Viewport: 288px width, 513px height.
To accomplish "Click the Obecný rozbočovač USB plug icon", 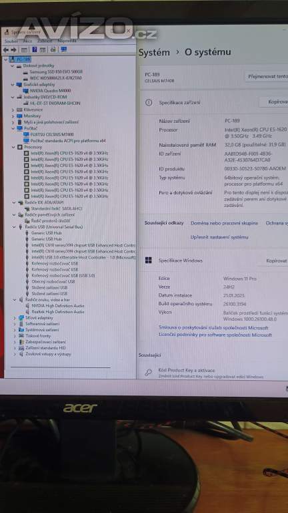I will [27, 281].
